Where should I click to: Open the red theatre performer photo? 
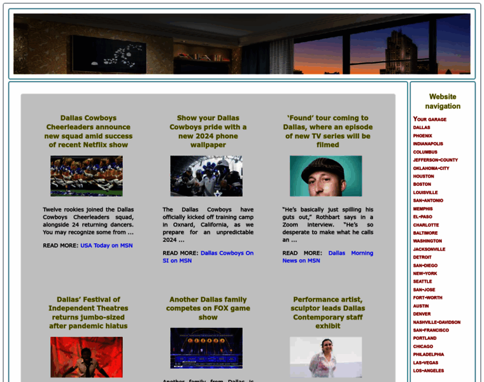click(87, 357)
